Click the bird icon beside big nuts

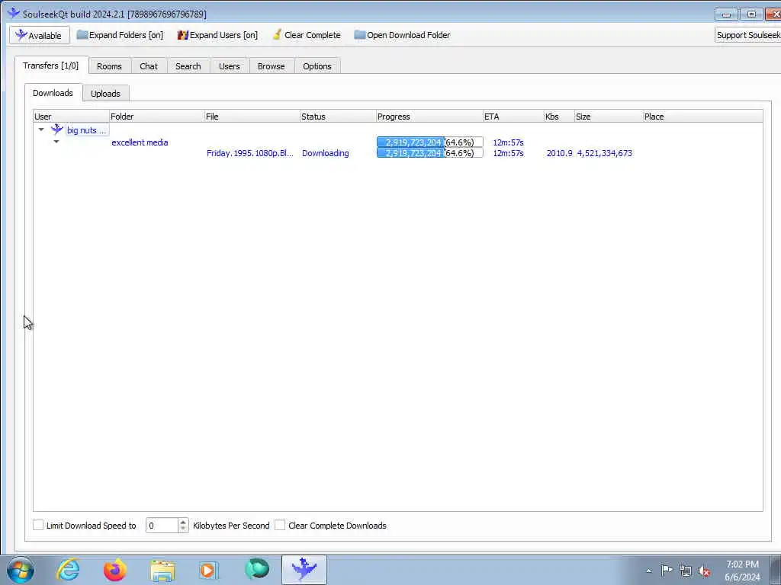[57, 129]
